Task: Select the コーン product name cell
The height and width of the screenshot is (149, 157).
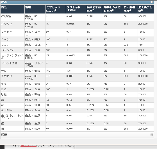Action: pyautogui.click(x=12, y=39)
